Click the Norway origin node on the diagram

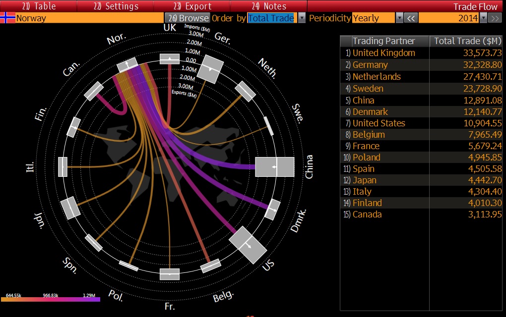click(127, 64)
